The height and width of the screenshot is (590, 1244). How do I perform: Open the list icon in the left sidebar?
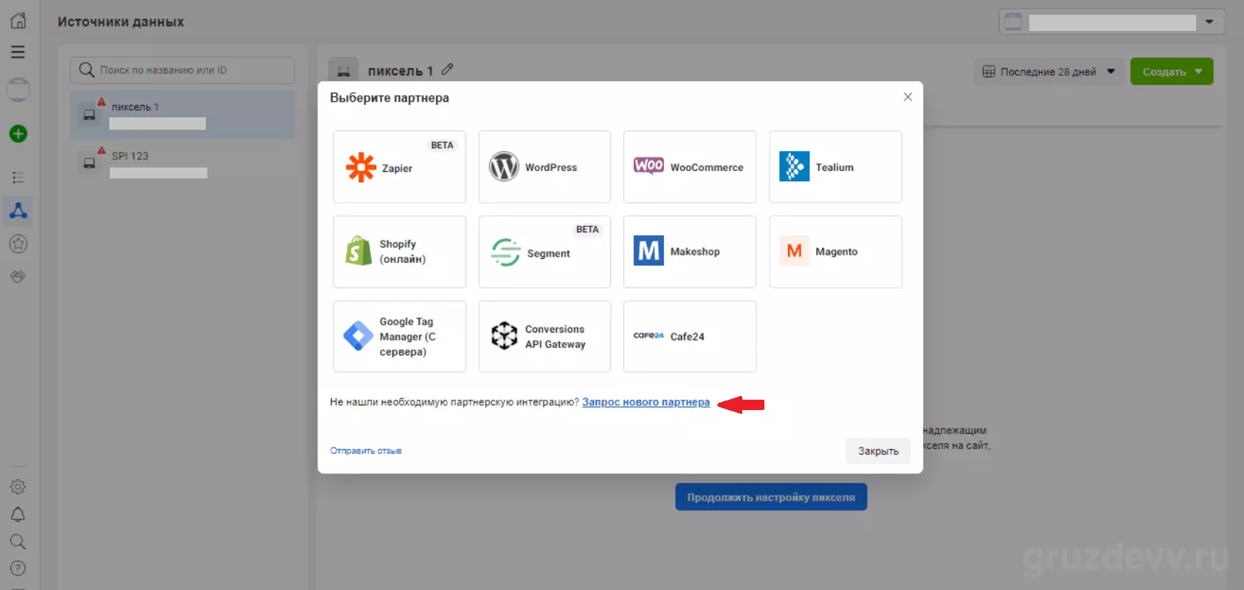(x=18, y=178)
